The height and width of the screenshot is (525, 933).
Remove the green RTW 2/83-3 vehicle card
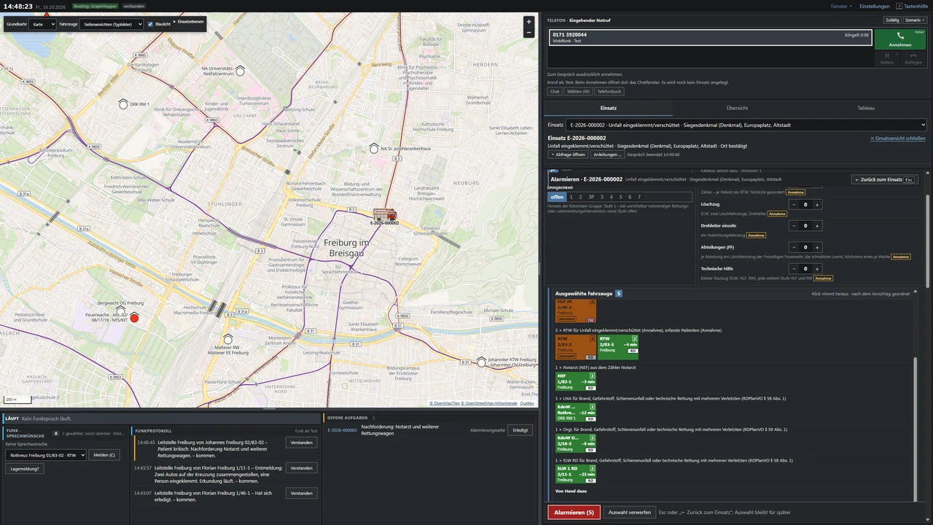coord(618,347)
